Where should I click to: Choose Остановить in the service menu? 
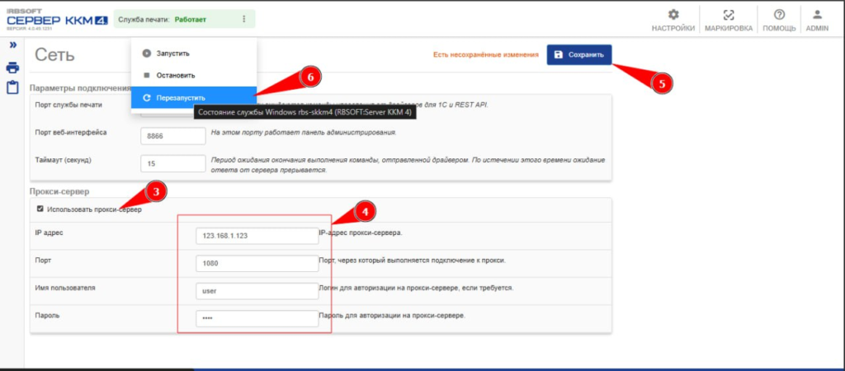click(174, 75)
